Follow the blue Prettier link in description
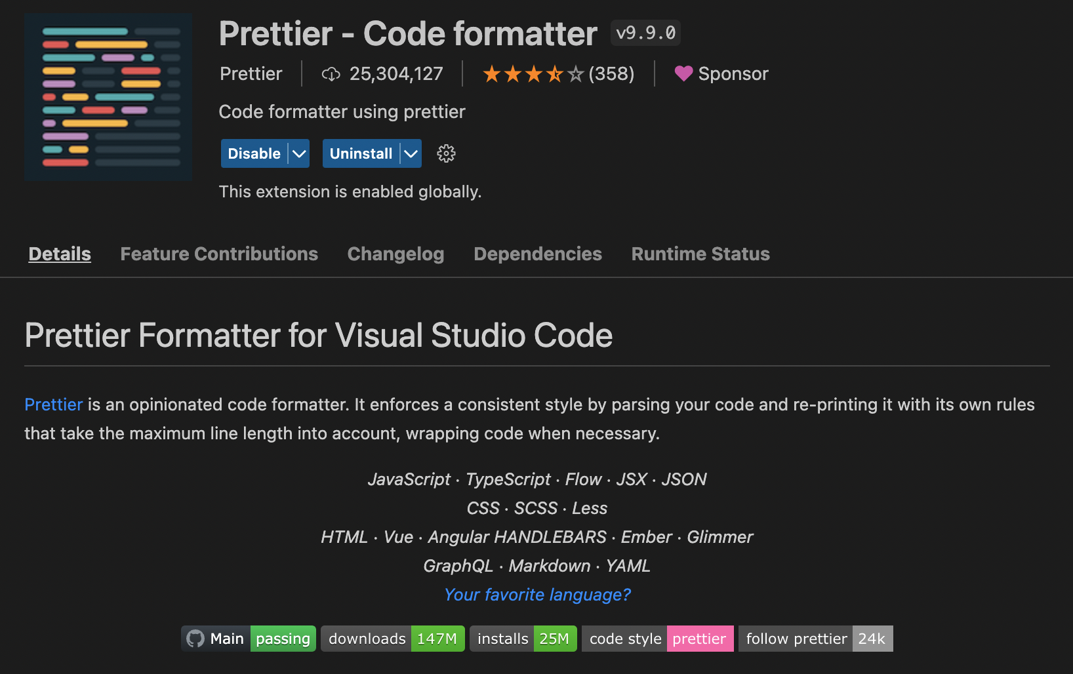 (x=54, y=405)
